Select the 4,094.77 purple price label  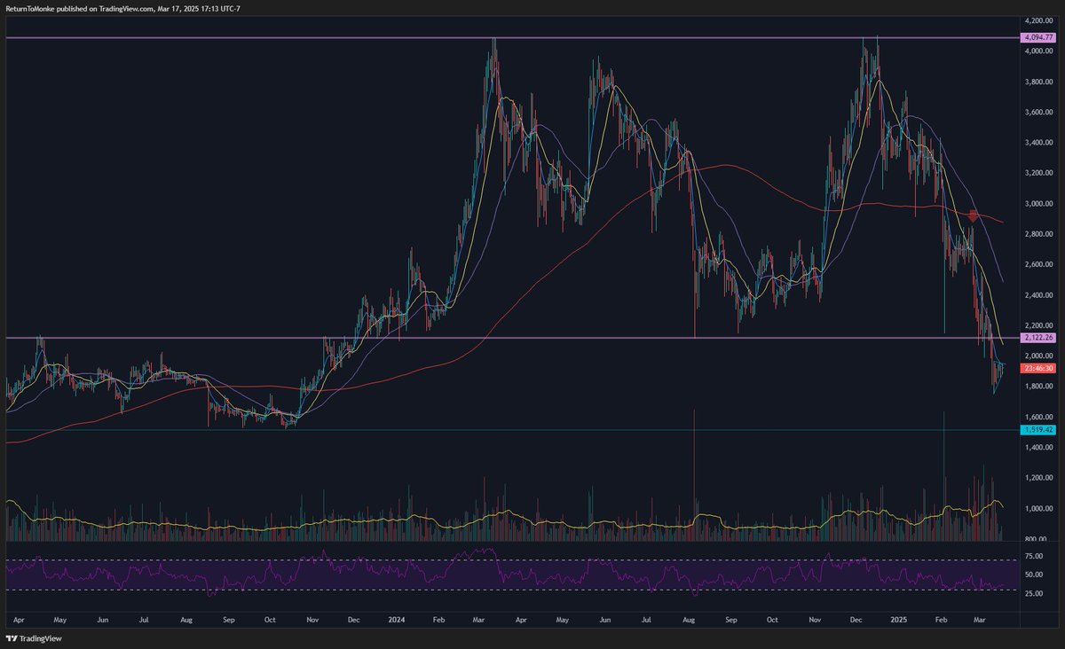click(x=1037, y=38)
